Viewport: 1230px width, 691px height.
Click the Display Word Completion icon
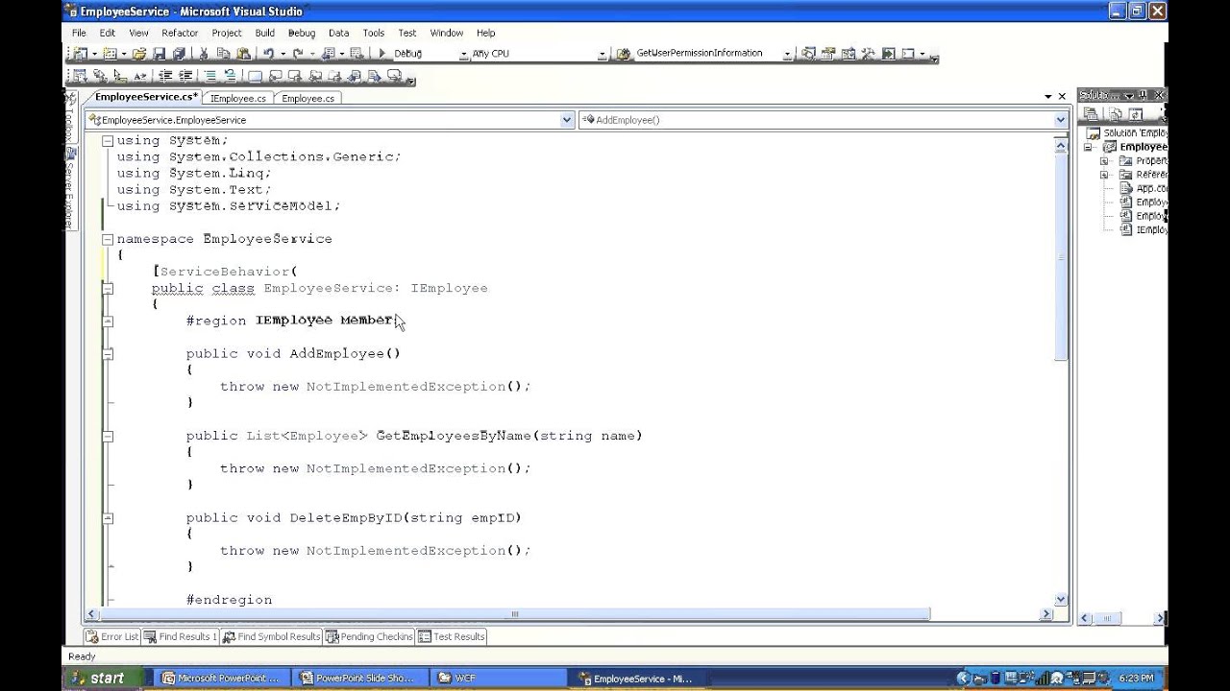(x=139, y=76)
